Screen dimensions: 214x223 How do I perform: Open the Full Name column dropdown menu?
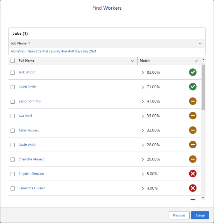click(133, 61)
